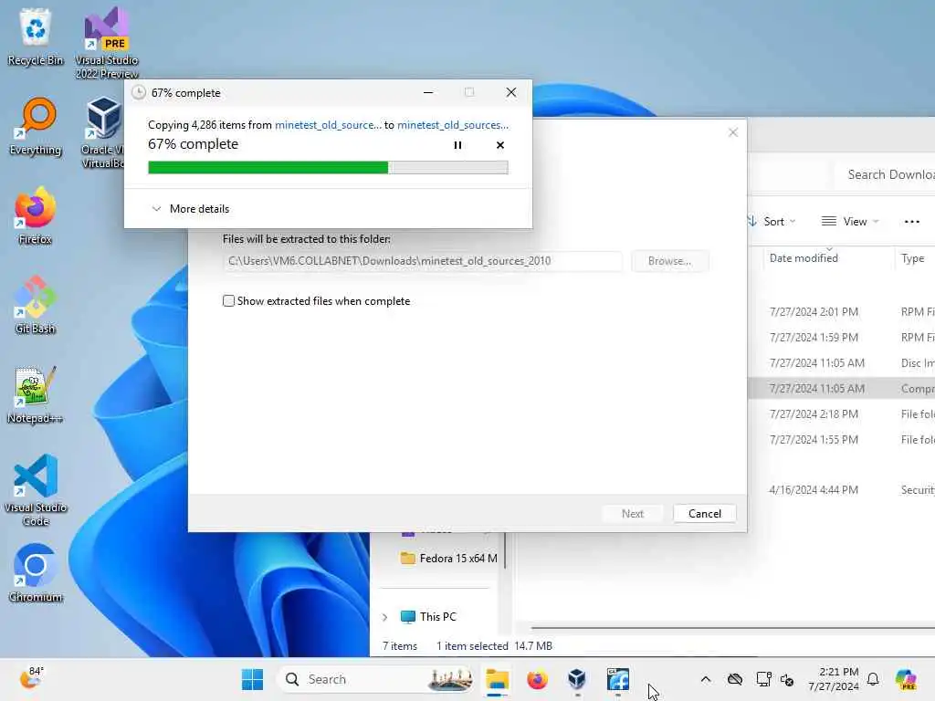
Task: Open the Git Bash desktop shortcut
Action: point(36,305)
